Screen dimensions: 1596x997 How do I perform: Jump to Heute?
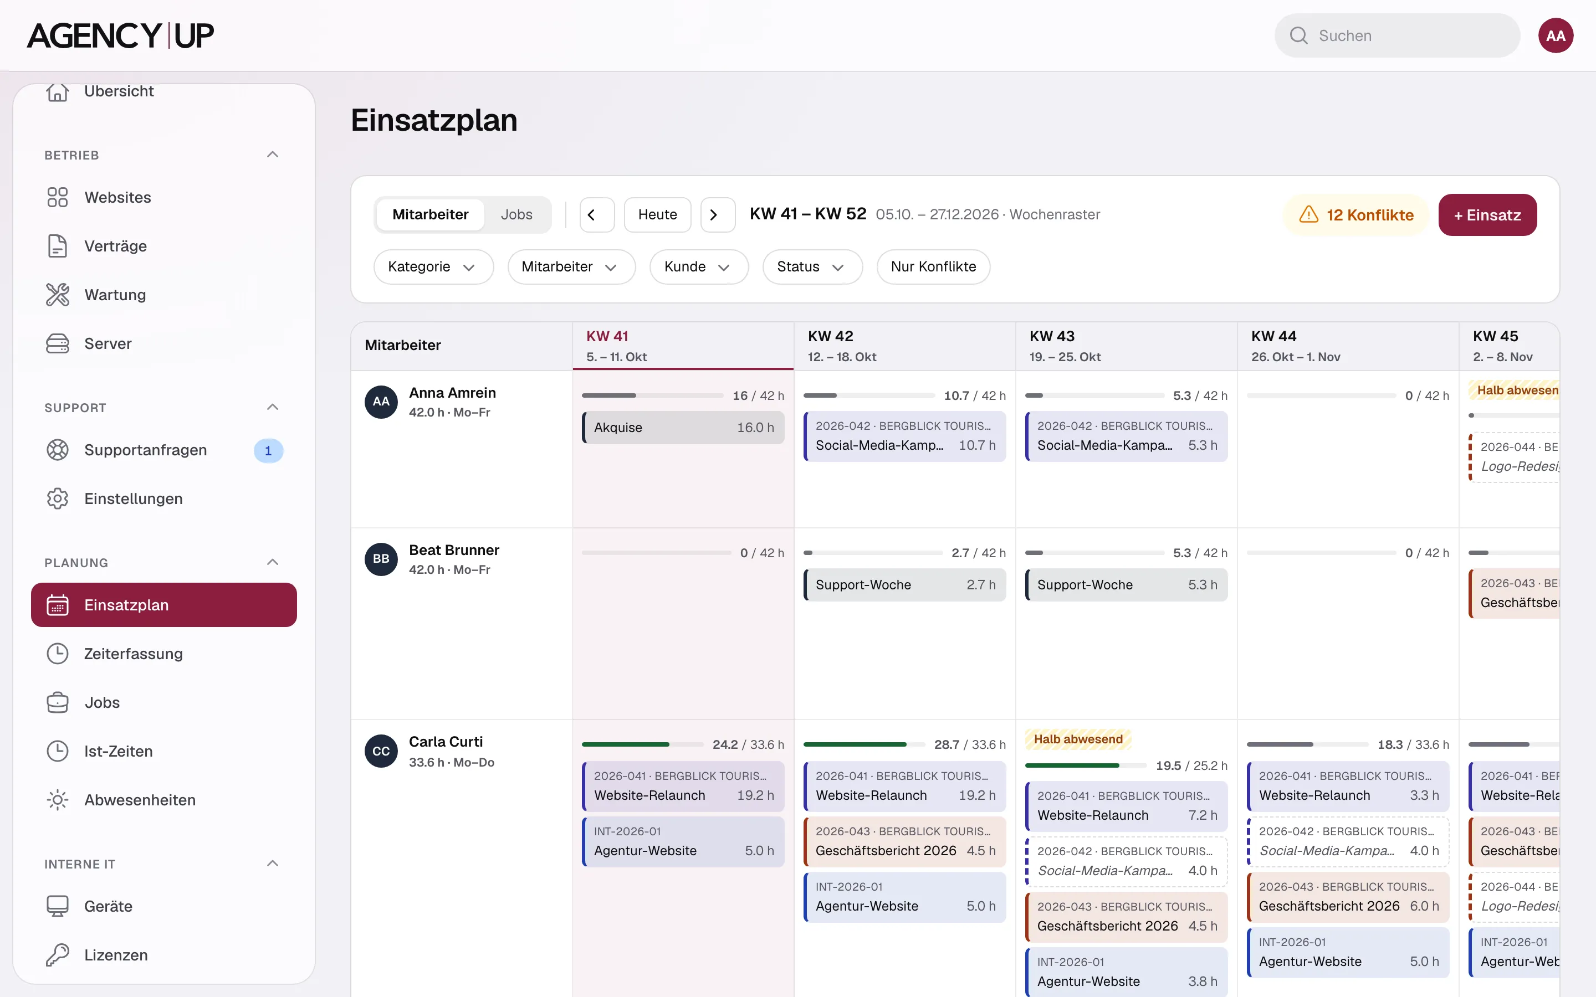point(658,215)
